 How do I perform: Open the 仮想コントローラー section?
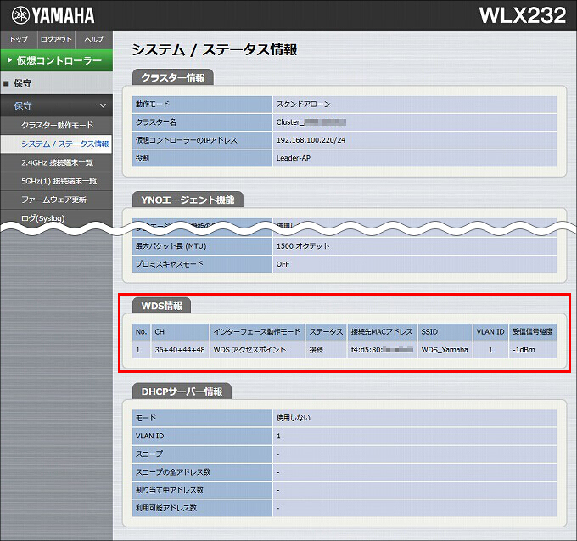tap(57, 60)
